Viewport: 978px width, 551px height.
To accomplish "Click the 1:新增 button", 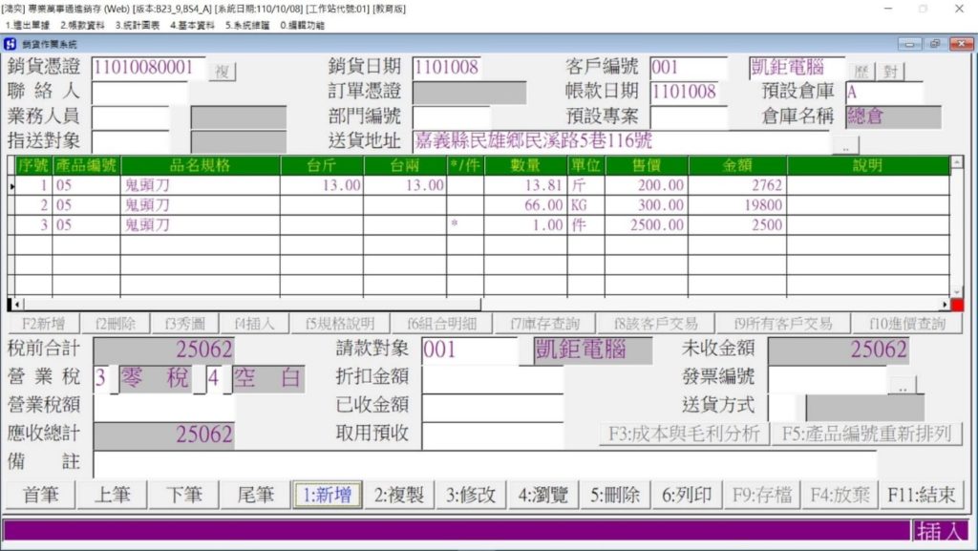I will (x=328, y=495).
